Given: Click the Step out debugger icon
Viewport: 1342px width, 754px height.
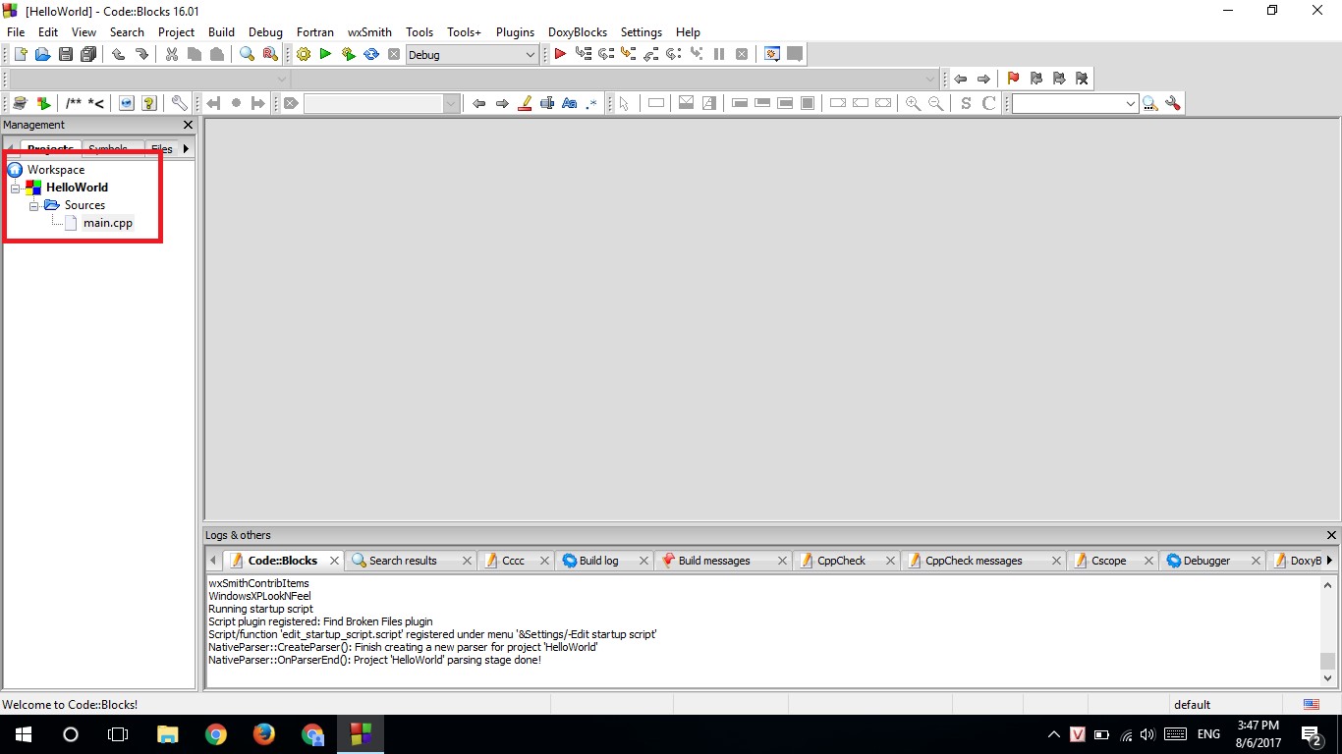Looking at the screenshot, I should [651, 55].
